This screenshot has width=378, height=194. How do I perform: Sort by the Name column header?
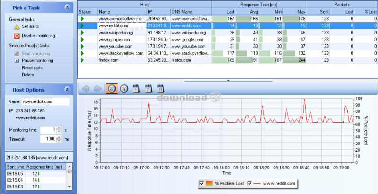tap(122, 12)
